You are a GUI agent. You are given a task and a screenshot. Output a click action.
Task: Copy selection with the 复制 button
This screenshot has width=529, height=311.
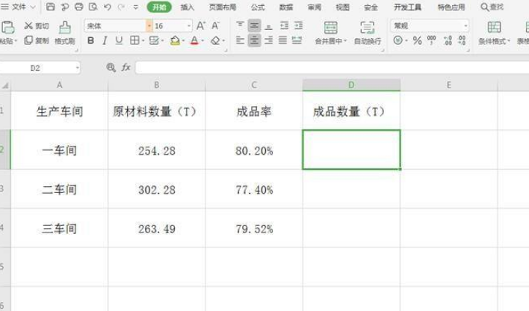click(x=37, y=40)
